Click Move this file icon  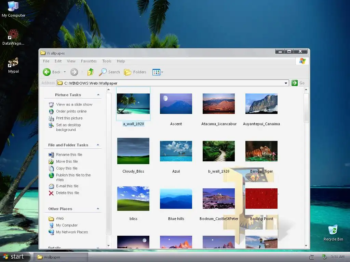[51, 161]
